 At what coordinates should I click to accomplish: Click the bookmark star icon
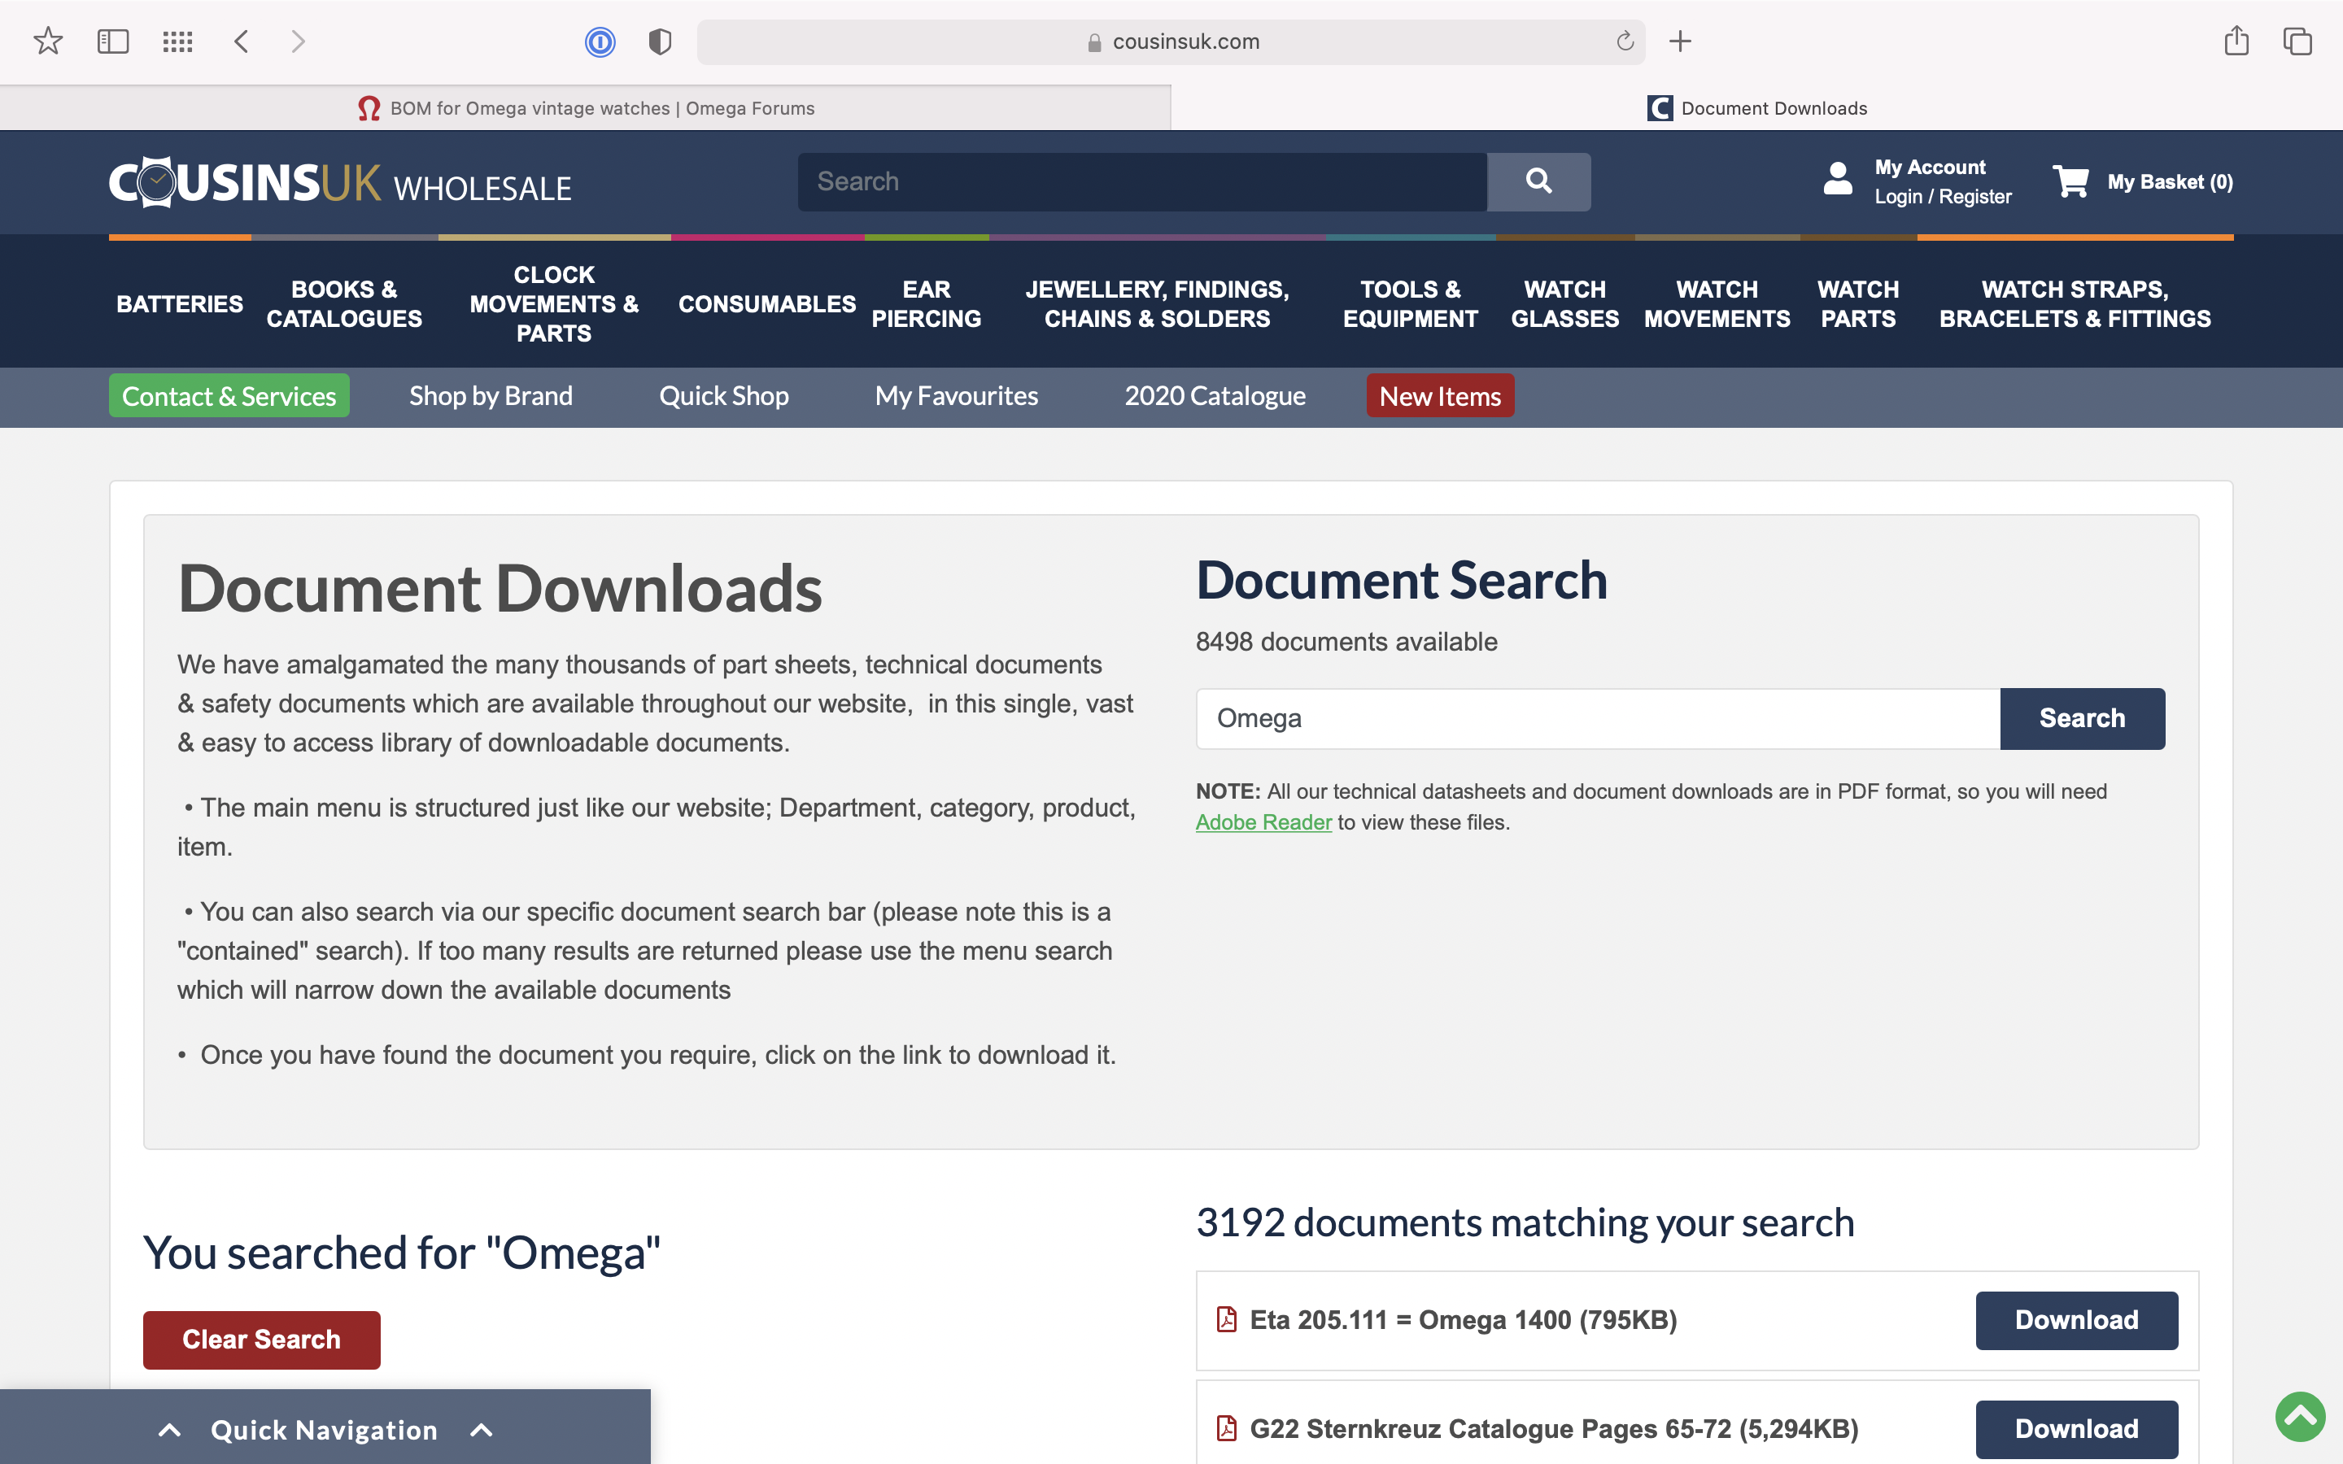pyautogui.click(x=47, y=41)
